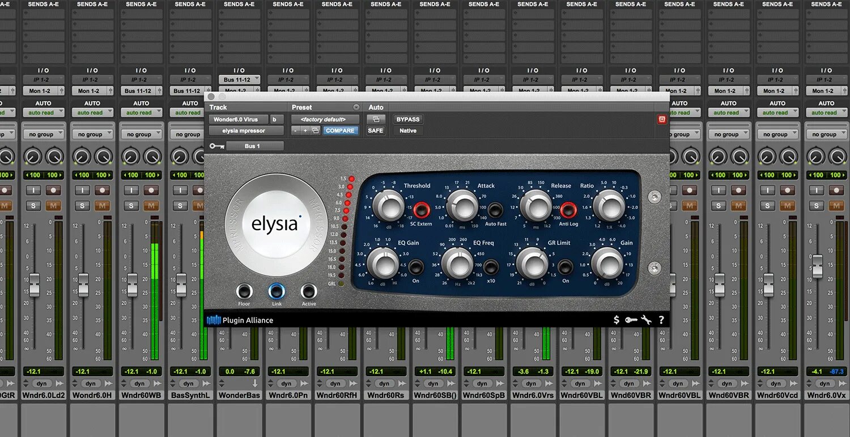
Task: Open elysia mpressor plugin selector
Action: pos(246,130)
